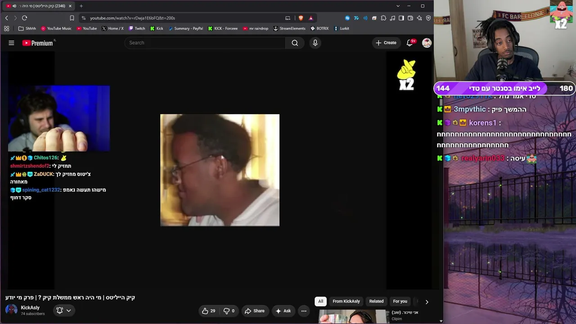Click the address bar URL
The width and height of the screenshot is (576, 324).
click(132, 18)
